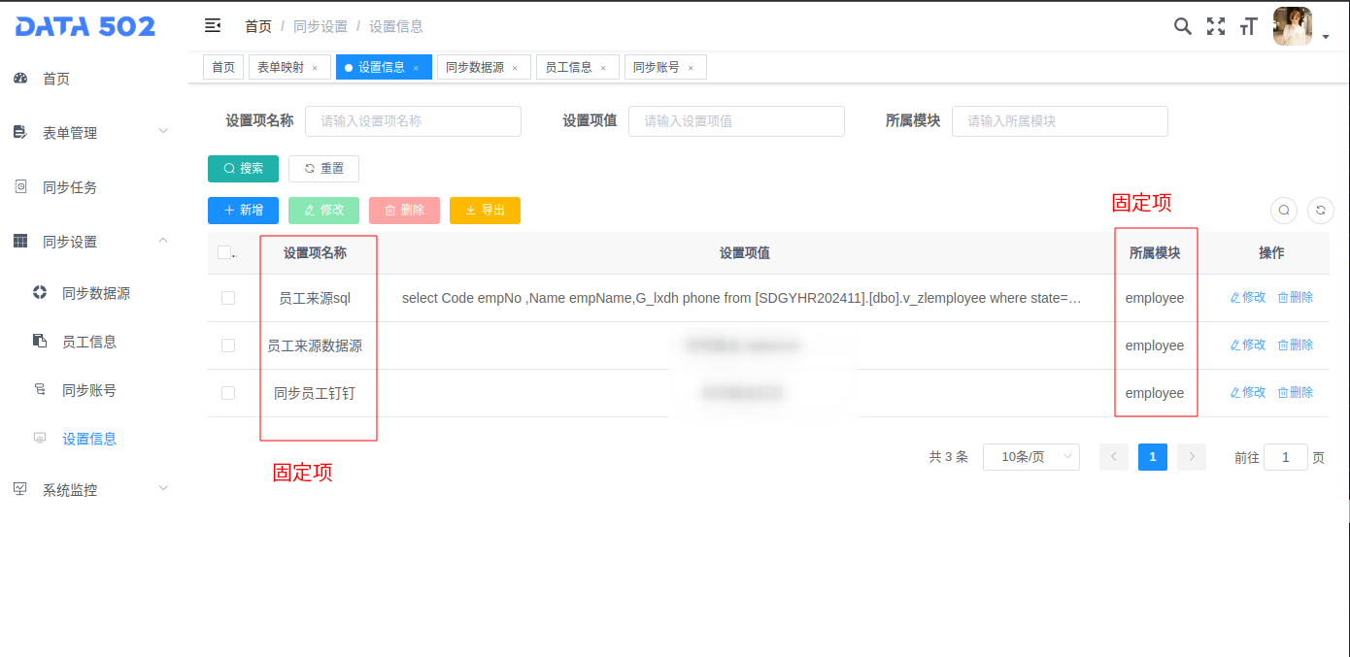Click 修改 link for 同步员工钉钉 row

[1248, 393]
